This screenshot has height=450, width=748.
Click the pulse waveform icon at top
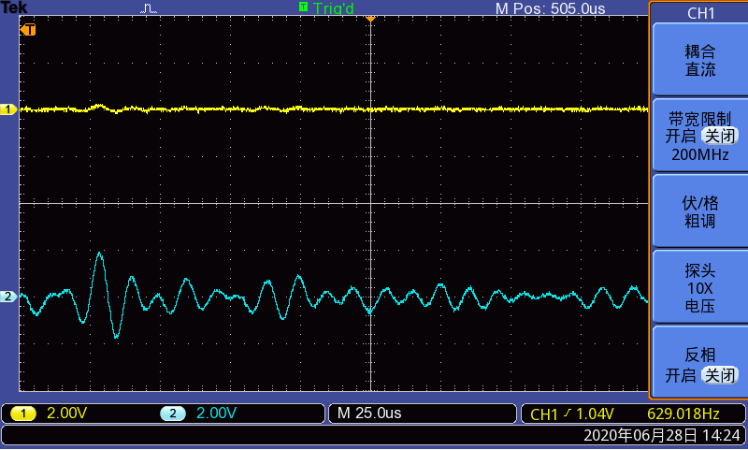[149, 8]
